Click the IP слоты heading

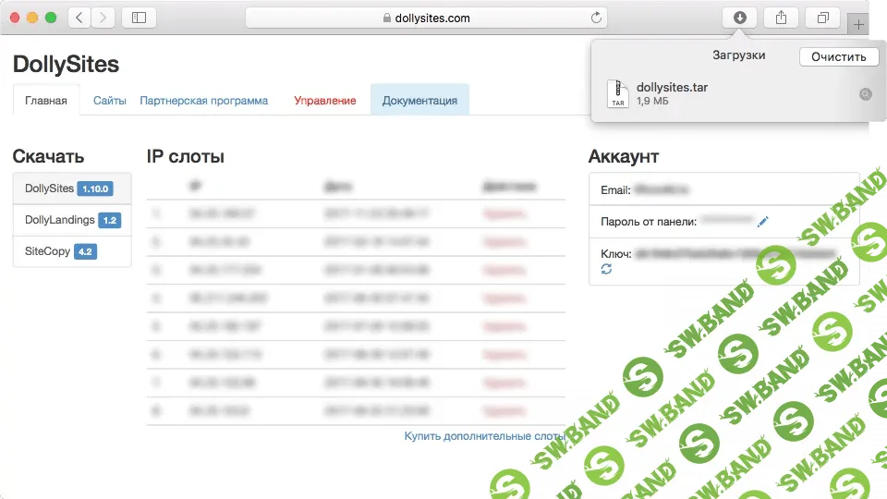[186, 156]
